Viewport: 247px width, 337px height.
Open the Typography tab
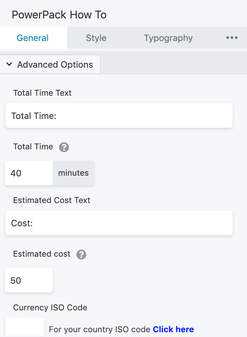coord(168,38)
